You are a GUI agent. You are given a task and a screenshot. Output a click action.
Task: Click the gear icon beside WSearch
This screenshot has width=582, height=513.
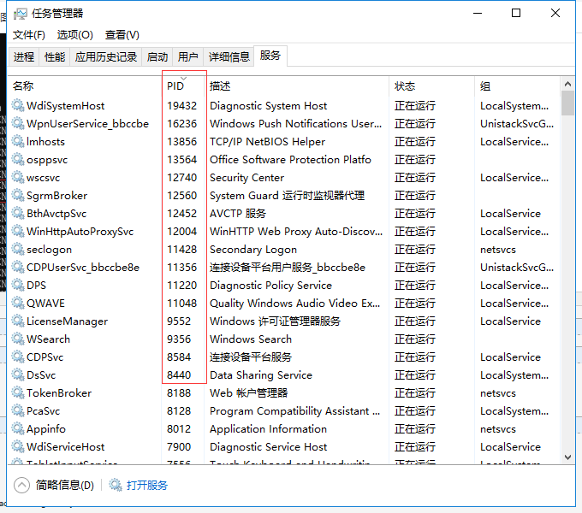coord(17,339)
